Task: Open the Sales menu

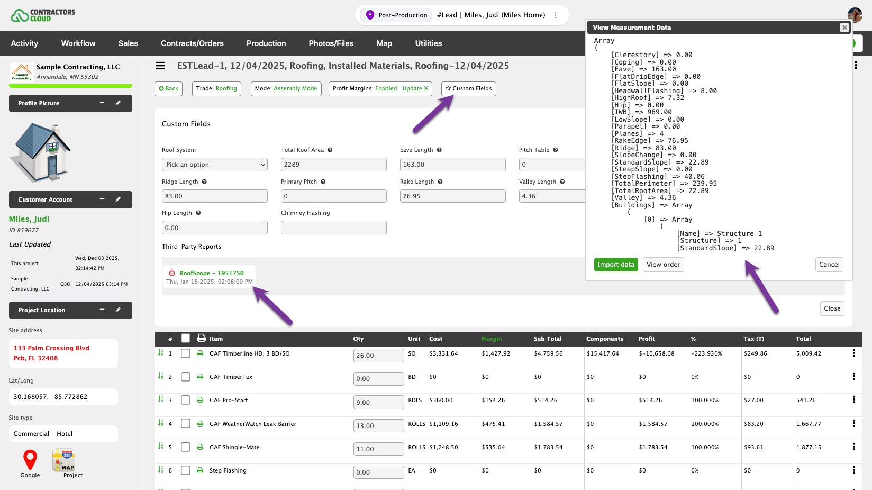Action: tap(128, 43)
